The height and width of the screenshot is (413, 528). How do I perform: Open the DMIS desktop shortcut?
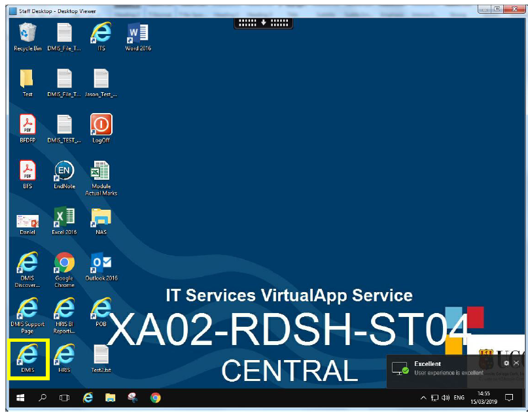click(27, 355)
